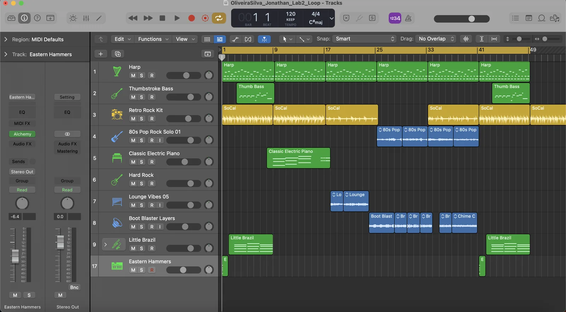Select the Classic Electric Piano region

point(298,158)
